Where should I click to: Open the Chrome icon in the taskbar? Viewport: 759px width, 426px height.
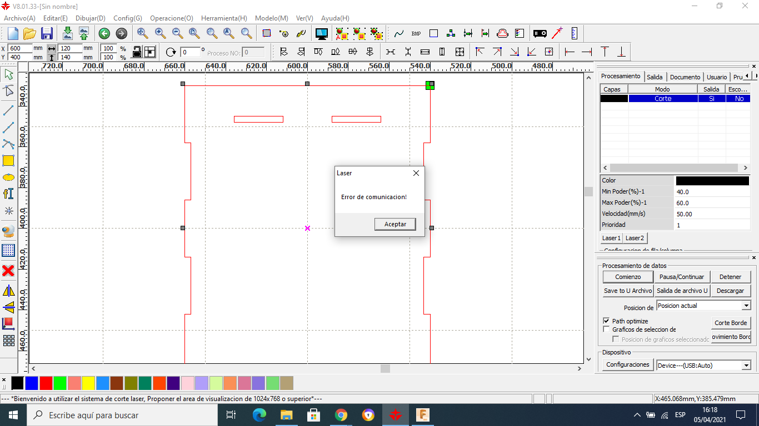[341, 415]
